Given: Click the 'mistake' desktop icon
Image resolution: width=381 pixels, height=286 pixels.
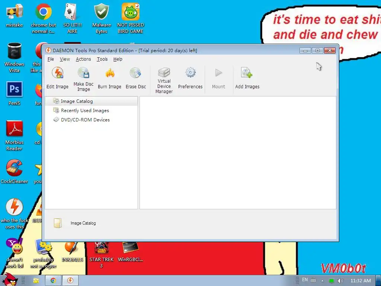Looking at the screenshot, I should pyautogui.click(x=15, y=15).
